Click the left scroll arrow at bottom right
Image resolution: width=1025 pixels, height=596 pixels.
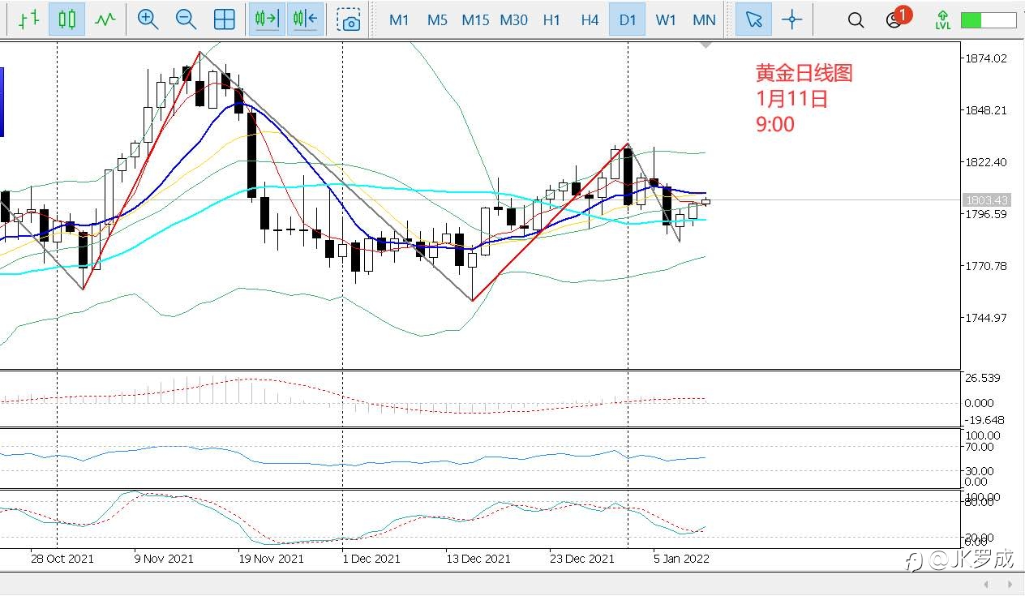pos(985,585)
